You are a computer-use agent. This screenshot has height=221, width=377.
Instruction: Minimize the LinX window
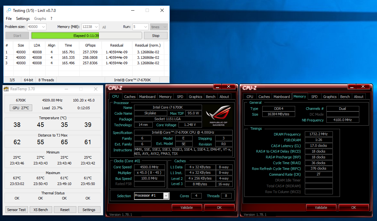coord(133,10)
